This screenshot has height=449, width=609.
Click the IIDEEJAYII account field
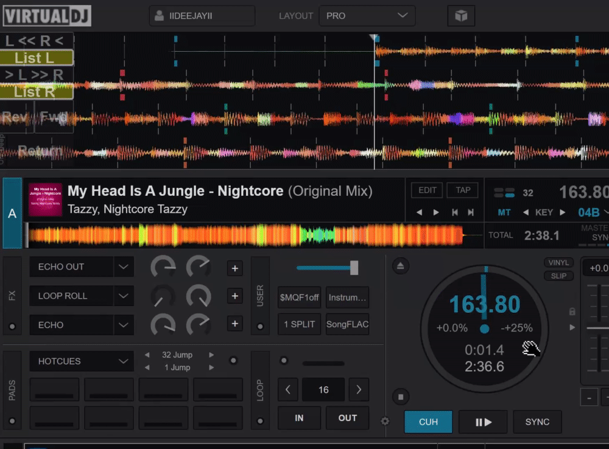coord(202,16)
